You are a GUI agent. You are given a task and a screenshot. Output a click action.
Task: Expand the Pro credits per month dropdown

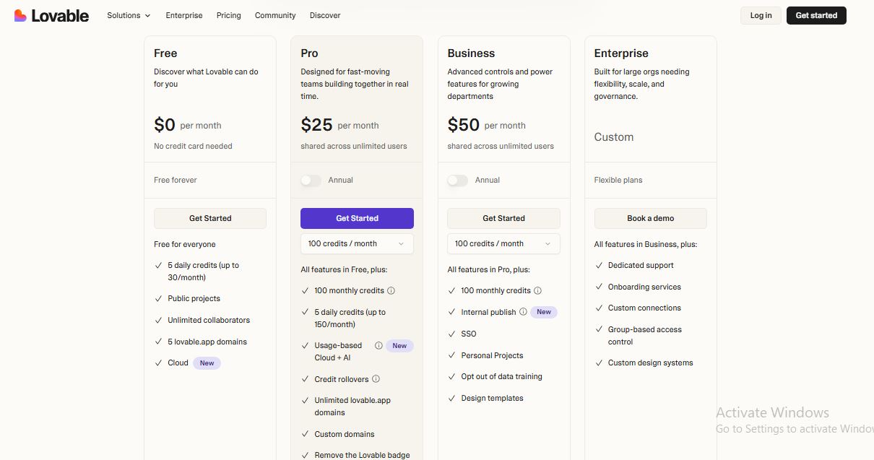357,244
